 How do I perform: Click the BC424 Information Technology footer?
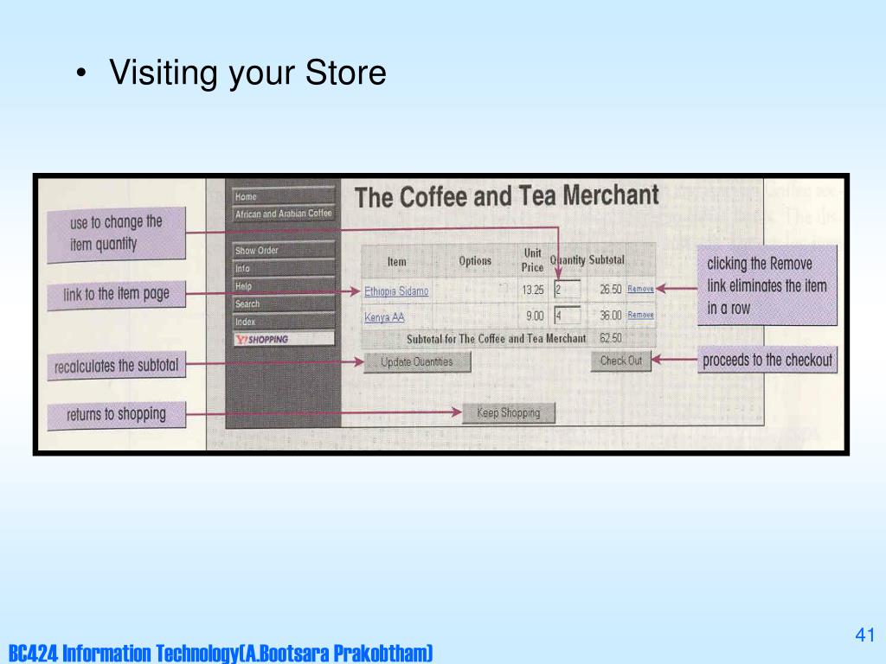pyautogui.click(x=221, y=653)
